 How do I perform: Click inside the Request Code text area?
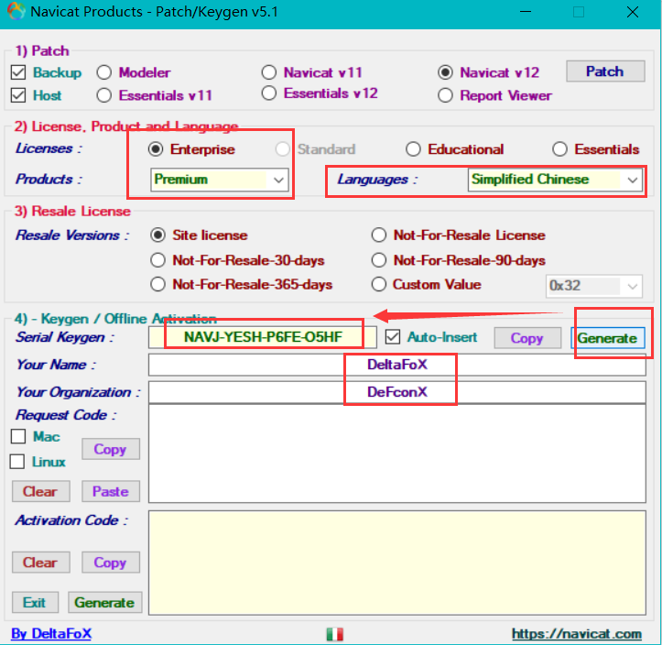[396, 454]
